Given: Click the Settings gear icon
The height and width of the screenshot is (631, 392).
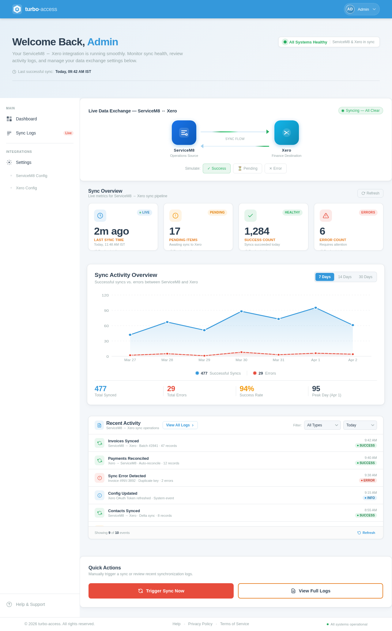Looking at the screenshot, I should tap(9, 162).
